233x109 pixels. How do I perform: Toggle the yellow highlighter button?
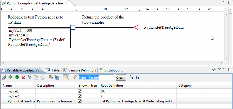(66, 77)
